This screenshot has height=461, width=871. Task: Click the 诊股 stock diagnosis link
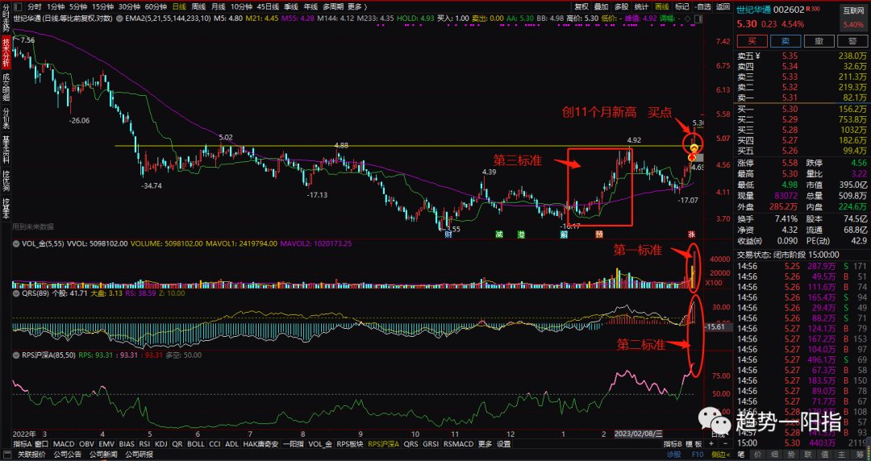(673, 455)
